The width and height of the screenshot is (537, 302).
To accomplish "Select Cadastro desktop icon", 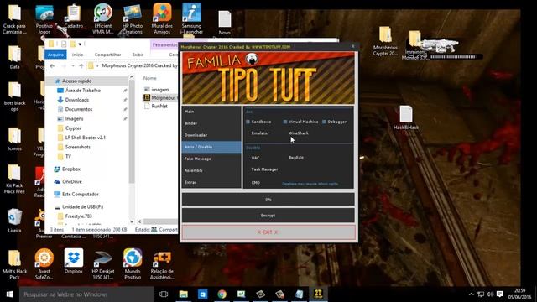I will click(73, 17).
